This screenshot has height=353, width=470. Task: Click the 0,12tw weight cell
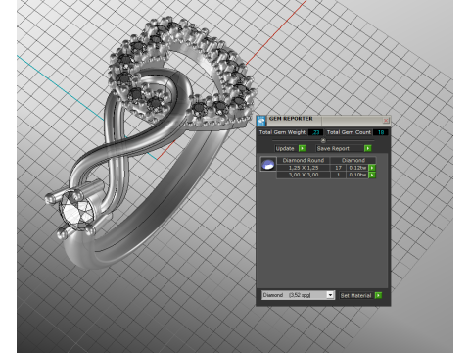point(357,168)
